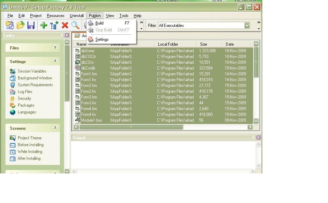Add files with the green plus icon

click(x=44, y=26)
